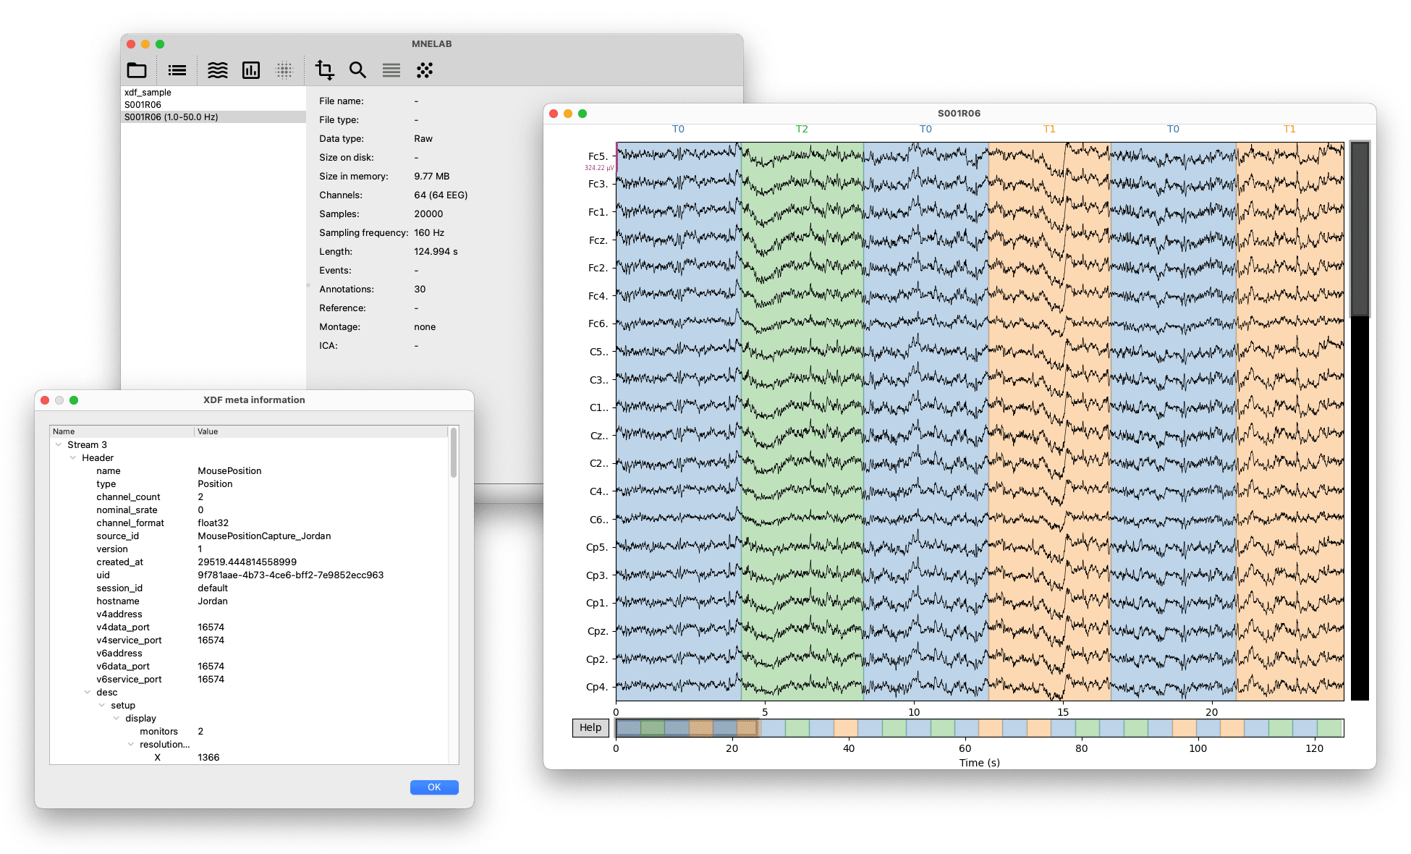Viewport: 1411px width, 854px height.
Task: Click the plot data waves icon
Action: tap(217, 70)
